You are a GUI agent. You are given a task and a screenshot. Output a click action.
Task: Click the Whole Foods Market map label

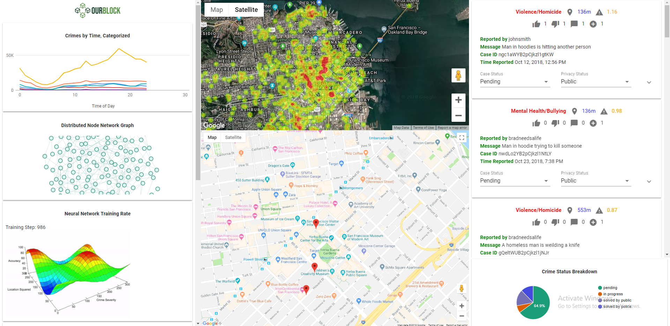pyautogui.click(x=377, y=302)
